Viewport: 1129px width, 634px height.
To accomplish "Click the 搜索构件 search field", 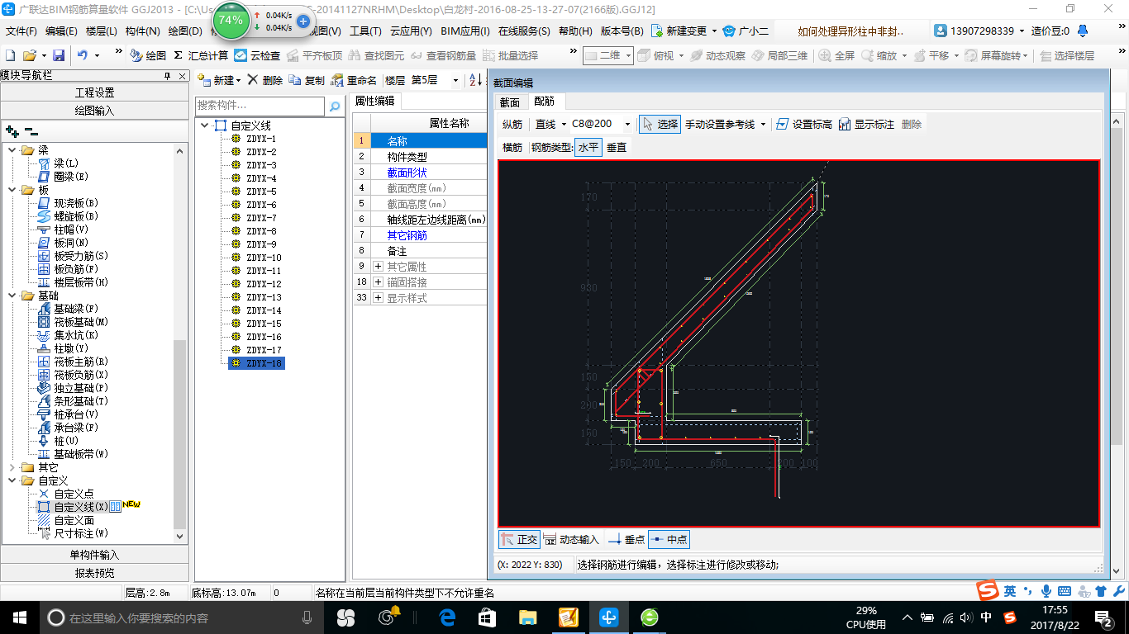I will pyautogui.click(x=260, y=106).
